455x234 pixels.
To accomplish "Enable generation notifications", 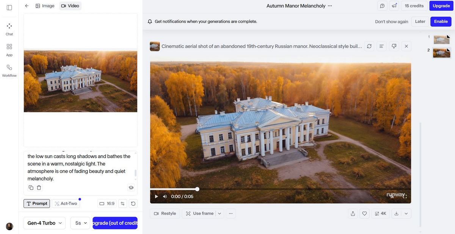I will tap(441, 22).
